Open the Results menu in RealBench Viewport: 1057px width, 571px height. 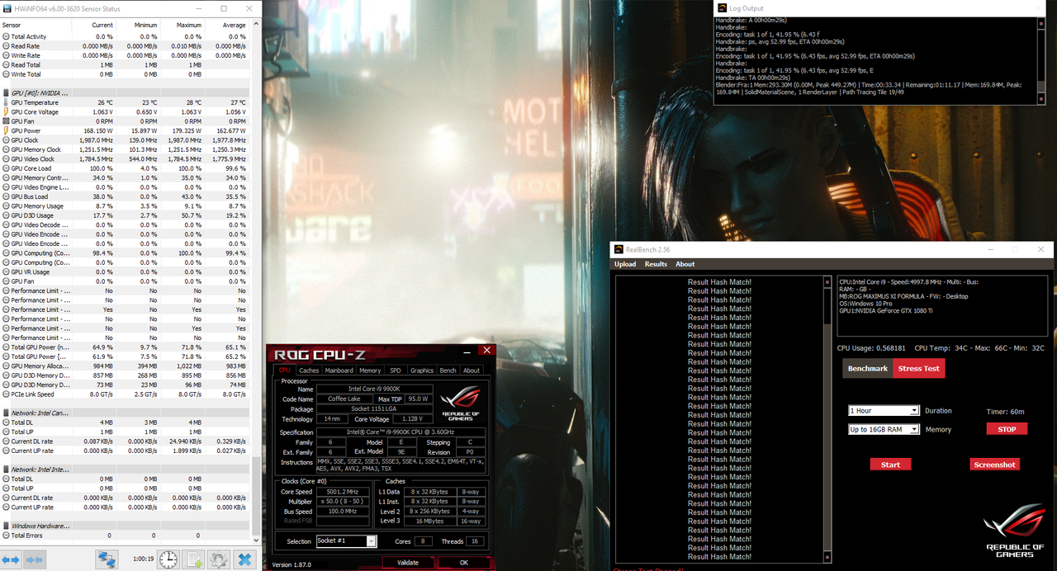656,264
